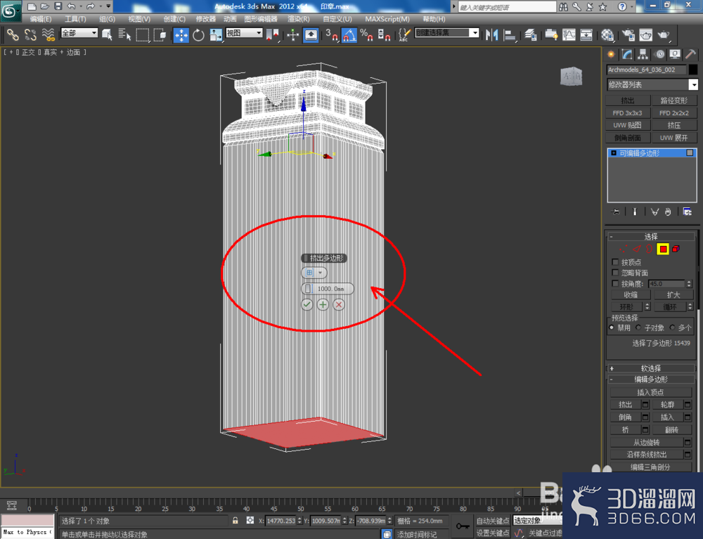Viewport: 703px width, 539px height.
Task: Click the Mirror tool icon
Action: (x=492, y=34)
